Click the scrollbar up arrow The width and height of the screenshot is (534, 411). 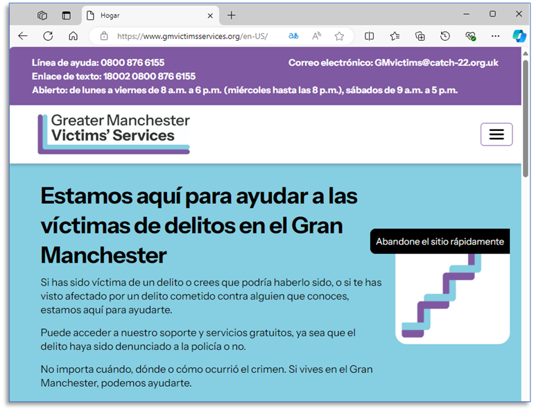[526, 53]
